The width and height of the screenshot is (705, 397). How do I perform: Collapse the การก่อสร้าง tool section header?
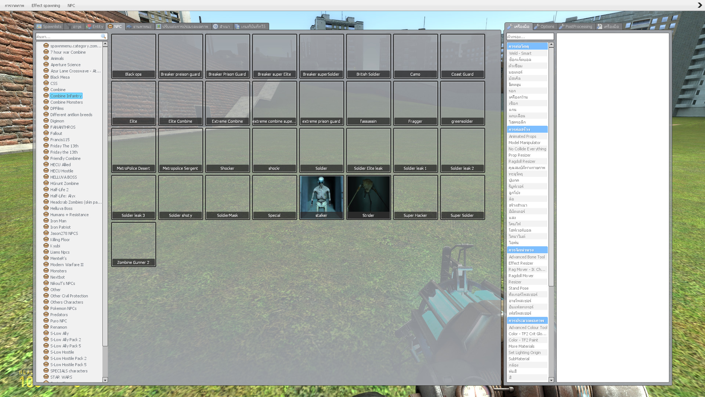[x=527, y=129]
